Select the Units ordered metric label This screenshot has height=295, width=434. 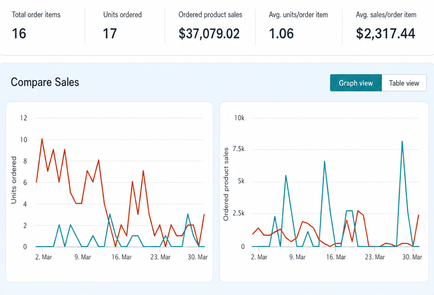pyautogui.click(x=123, y=15)
